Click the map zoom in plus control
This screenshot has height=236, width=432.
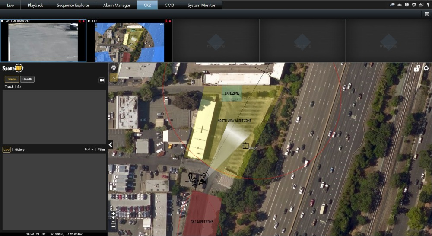pos(113,214)
